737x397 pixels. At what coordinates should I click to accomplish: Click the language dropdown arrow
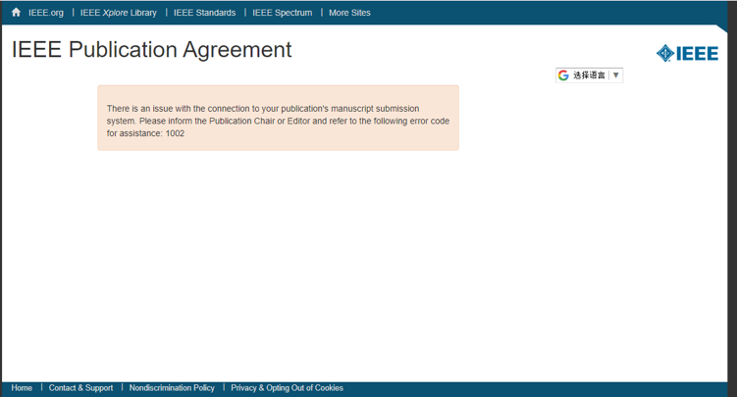coord(615,75)
